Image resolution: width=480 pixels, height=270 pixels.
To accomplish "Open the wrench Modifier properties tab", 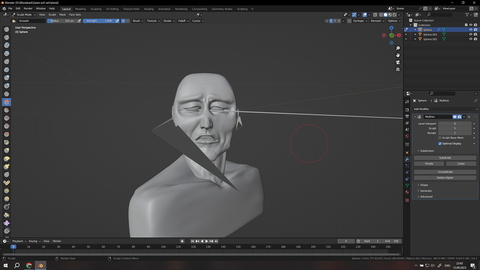I will (x=407, y=159).
